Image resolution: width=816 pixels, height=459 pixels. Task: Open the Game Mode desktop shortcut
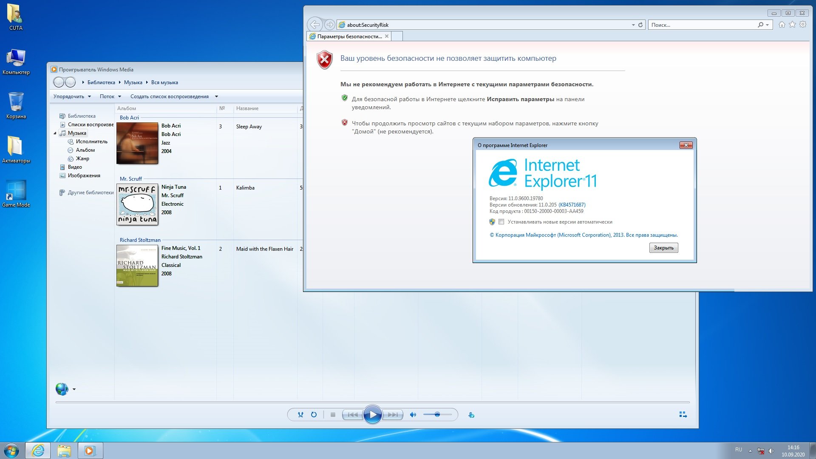click(x=16, y=193)
